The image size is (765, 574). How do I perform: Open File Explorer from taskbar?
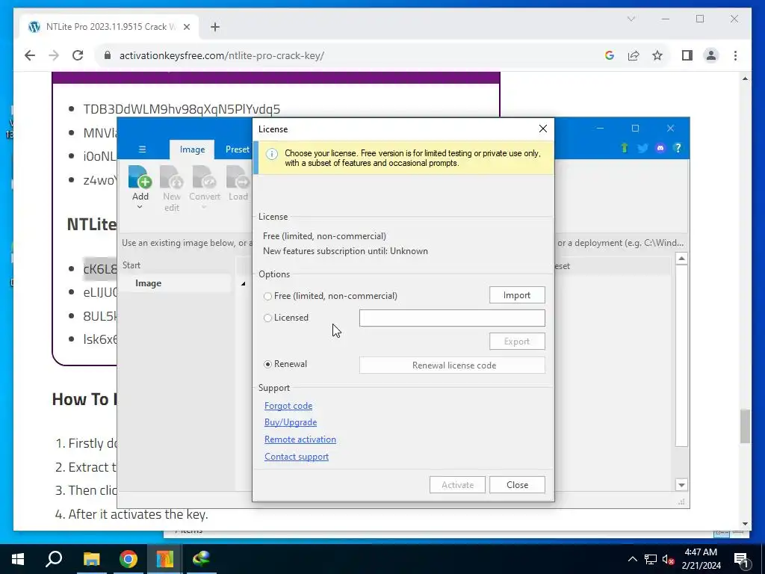coord(91,559)
